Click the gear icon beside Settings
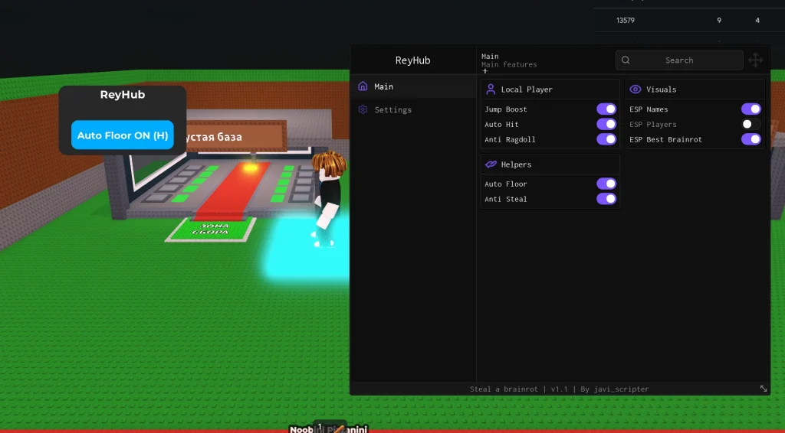Screen dimensions: 785x433 (363, 109)
